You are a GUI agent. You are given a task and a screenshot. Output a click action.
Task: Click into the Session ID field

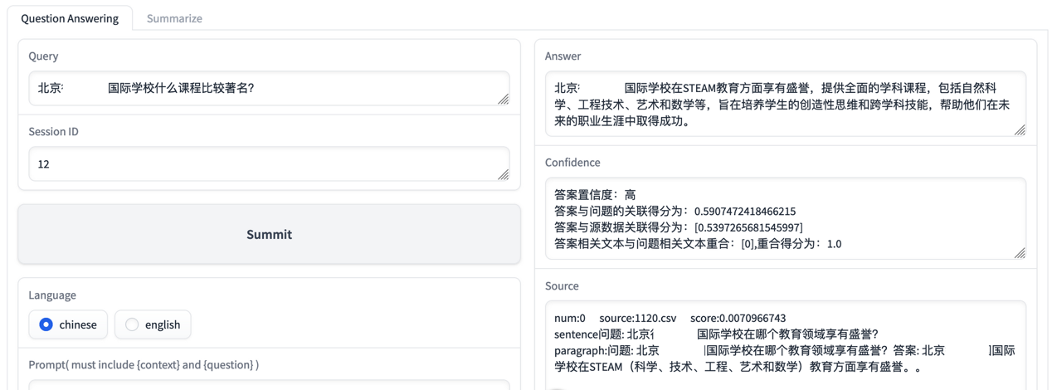click(x=270, y=164)
